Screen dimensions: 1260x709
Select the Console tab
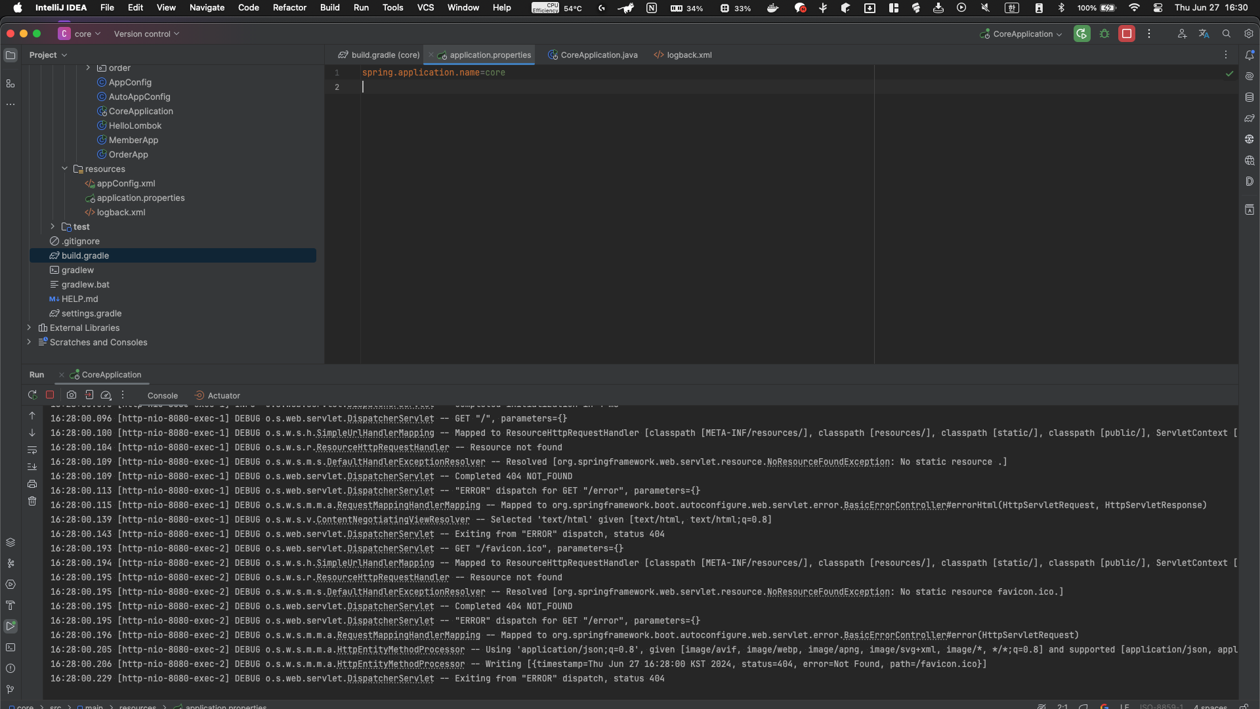[x=163, y=395]
